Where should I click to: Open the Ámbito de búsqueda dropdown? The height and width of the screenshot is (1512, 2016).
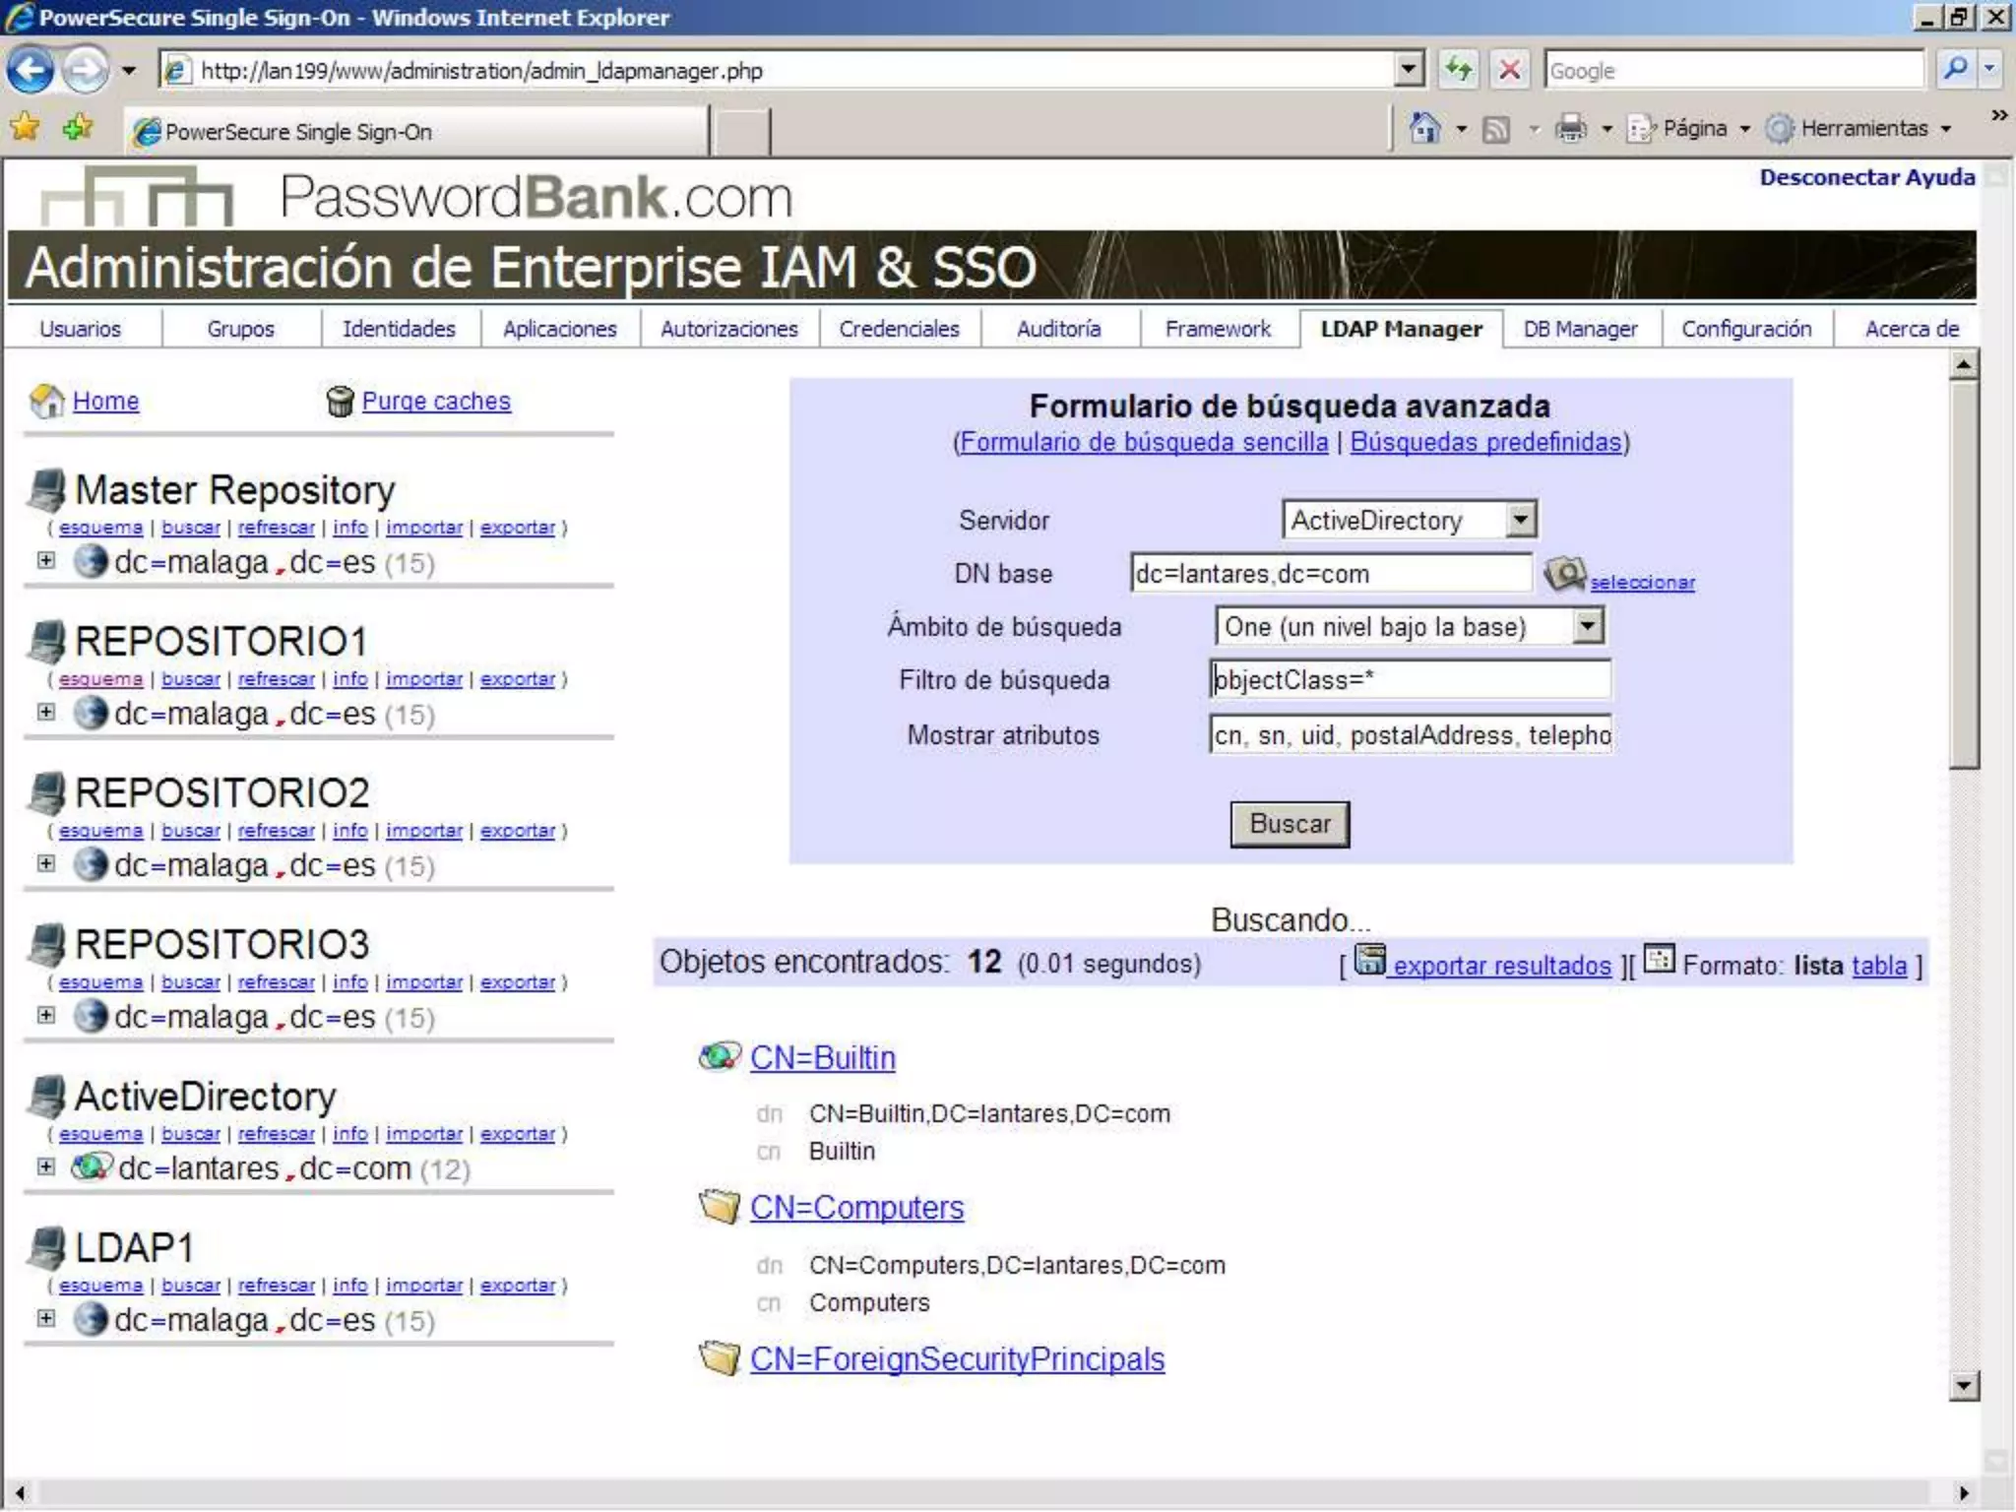coord(1588,626)
